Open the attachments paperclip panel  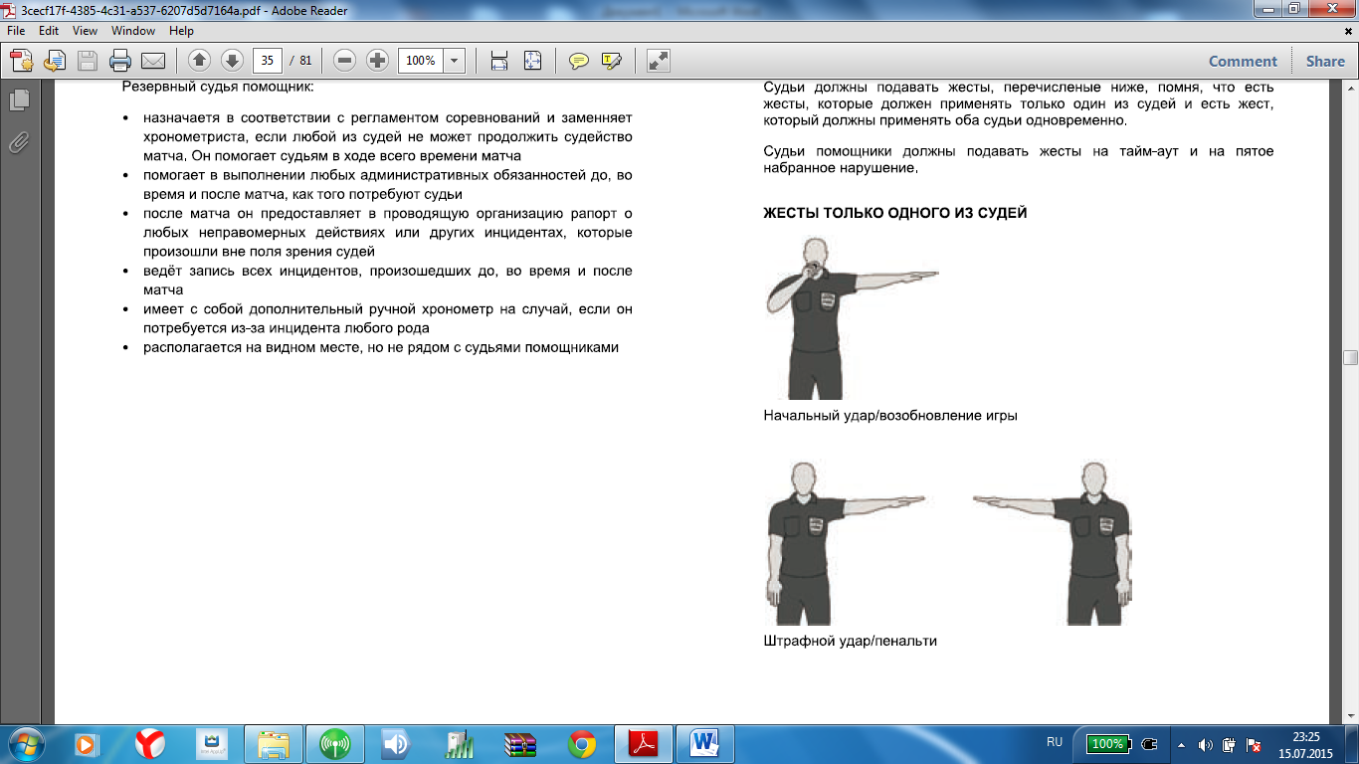18,142
